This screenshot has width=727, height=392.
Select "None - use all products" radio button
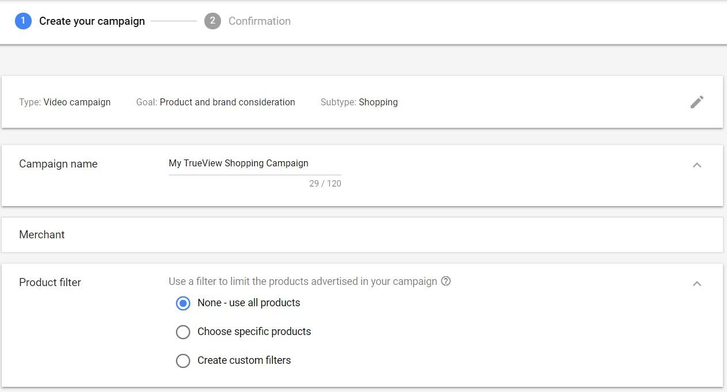pyautogui.click(x=183, y=303)
